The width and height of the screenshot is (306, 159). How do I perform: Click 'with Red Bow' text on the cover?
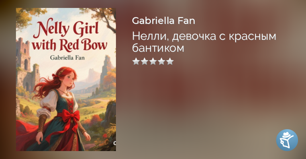click(69, 46)
